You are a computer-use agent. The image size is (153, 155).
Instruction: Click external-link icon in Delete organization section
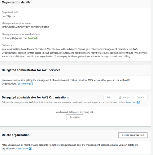(x=30, y=148)
